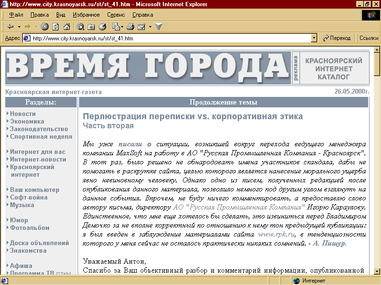Viewport: 381px width, 285px height.
Task: Click the Время Города newspaper banner
Action: (148, 68)
